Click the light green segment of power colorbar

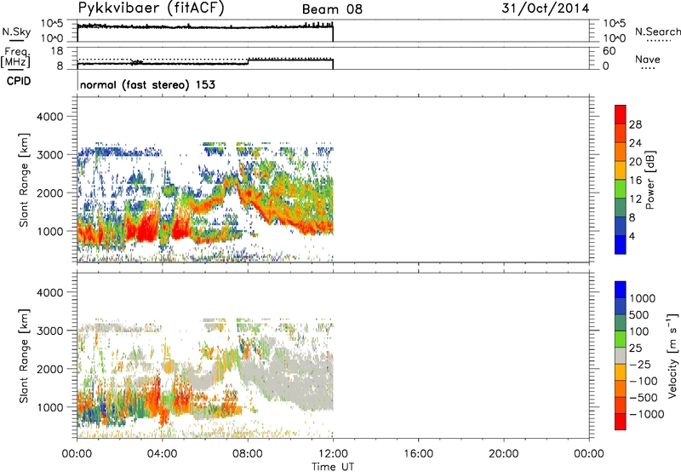(621, 188)
